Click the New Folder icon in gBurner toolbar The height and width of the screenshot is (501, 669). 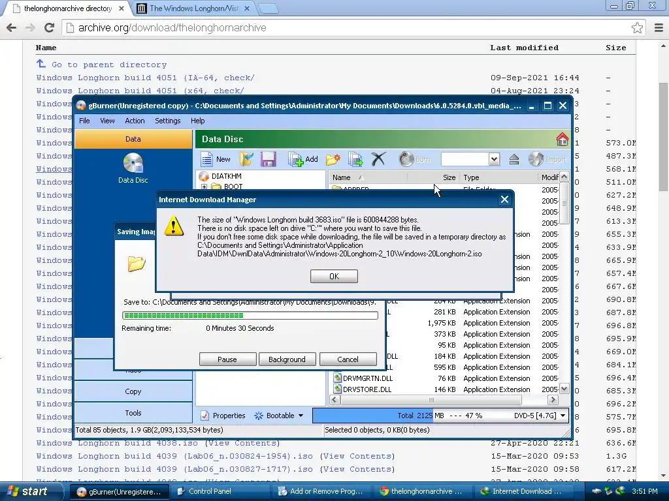coord(333,159)
